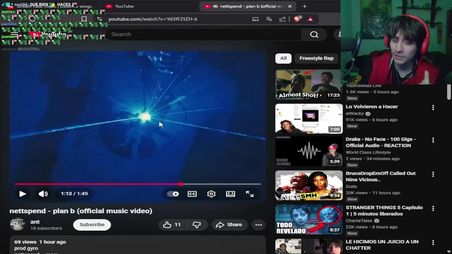Share the nettspend video
The height and width of the screenshot is (254, 452).
click(x=229, y=225)
